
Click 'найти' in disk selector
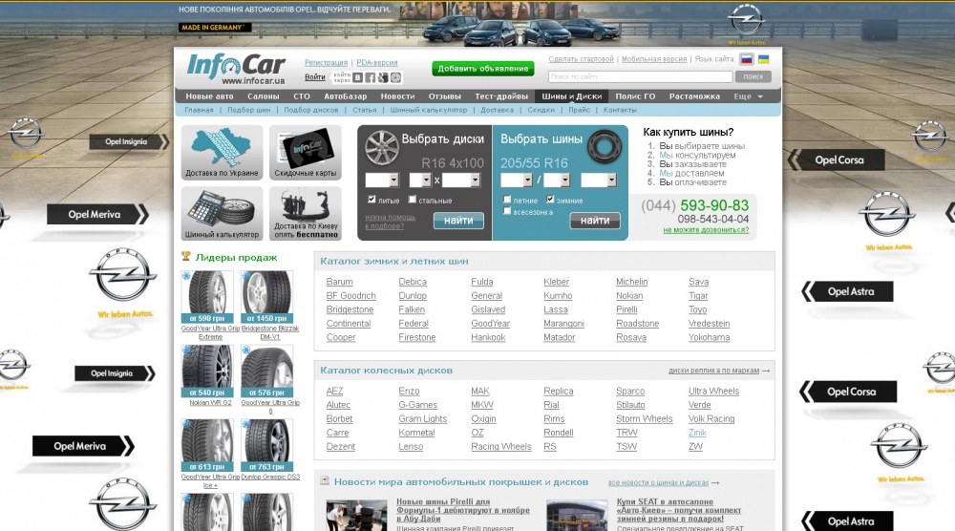458,221
